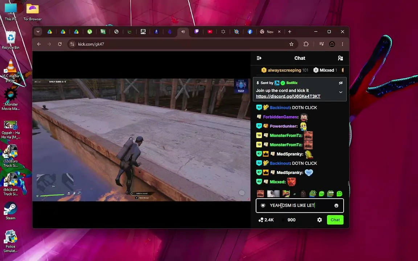Close the New tab
This screenshot has width=418, height=261.
coord(279,32)
